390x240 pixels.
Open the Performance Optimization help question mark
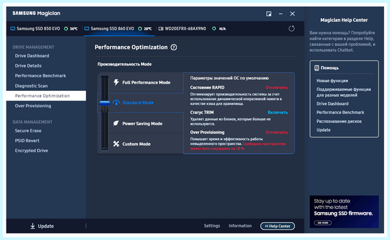174,47
